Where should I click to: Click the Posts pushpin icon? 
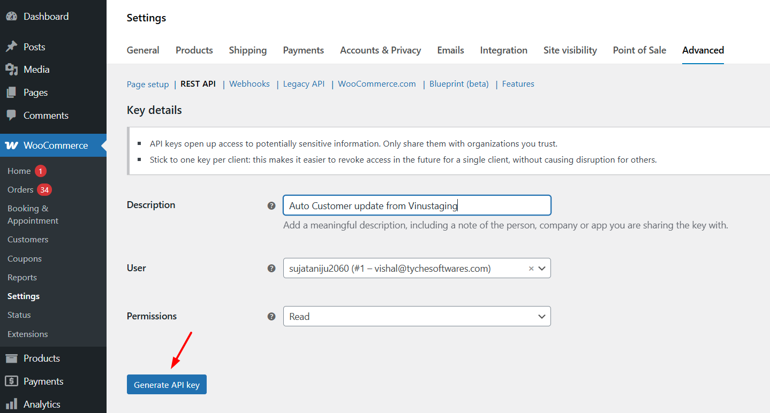tap(11, 47)
